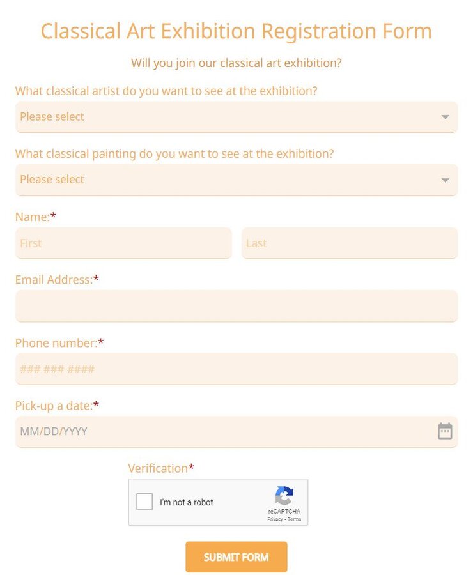Open the classical painting selection dropdown
473x575 pixels.
pos(236,180)
